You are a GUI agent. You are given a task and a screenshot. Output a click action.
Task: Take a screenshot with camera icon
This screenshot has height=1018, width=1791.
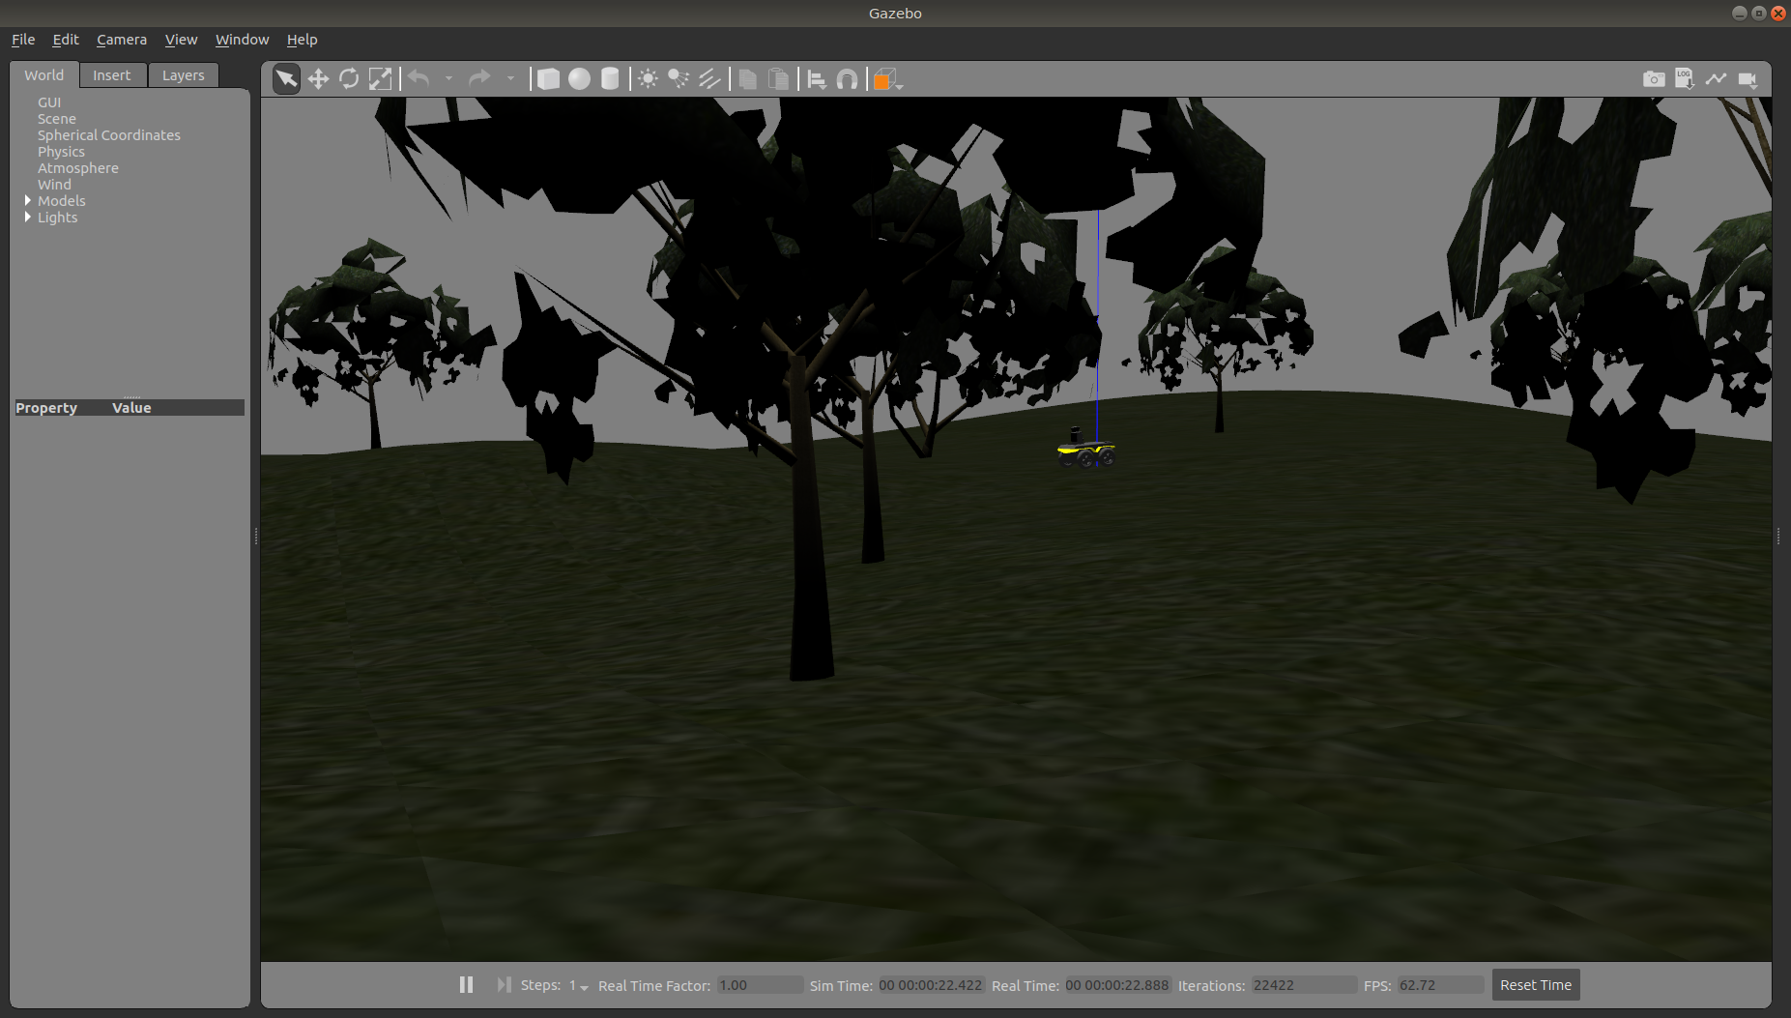(x=1654, y=79)
